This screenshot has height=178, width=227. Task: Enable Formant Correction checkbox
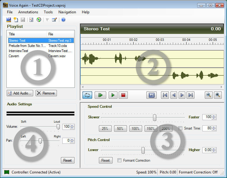120,160
